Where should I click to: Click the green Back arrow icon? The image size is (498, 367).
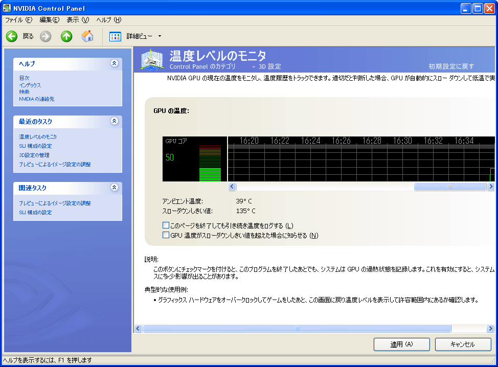pyautogui.click(x=12, y=36)
